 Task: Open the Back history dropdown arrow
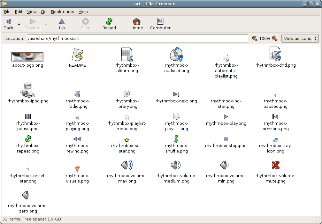point(19,24)
